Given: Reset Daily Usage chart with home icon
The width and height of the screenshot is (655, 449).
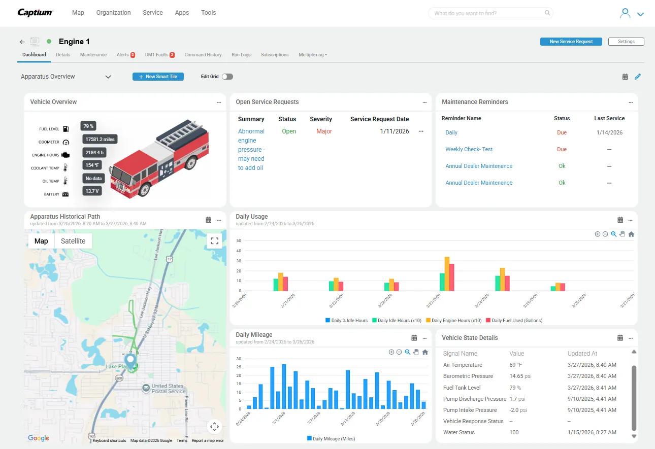Looking at the screenshot, I should click(x=631, y=234).
